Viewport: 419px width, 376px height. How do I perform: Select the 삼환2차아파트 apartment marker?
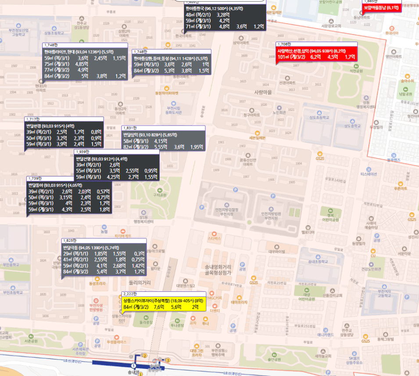(124, 27)
